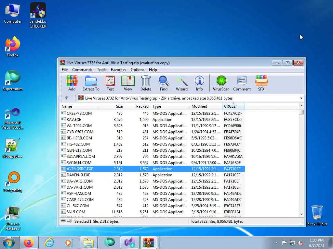Select the CREEP-B.COM file
This screenshot has height=249, width=333.
152,113
